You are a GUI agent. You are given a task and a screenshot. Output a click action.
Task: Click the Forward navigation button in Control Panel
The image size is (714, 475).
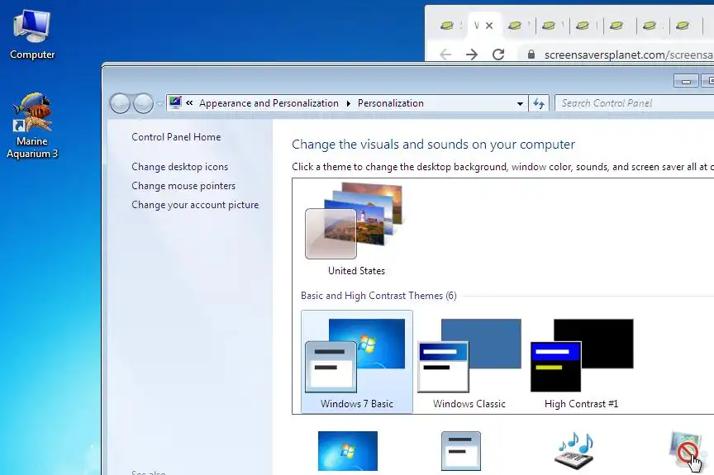143,103
